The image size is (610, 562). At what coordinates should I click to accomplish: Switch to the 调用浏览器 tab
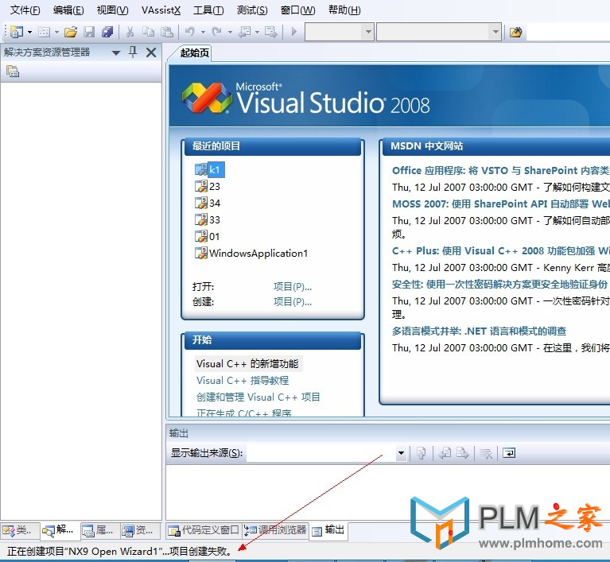point(275,529)
